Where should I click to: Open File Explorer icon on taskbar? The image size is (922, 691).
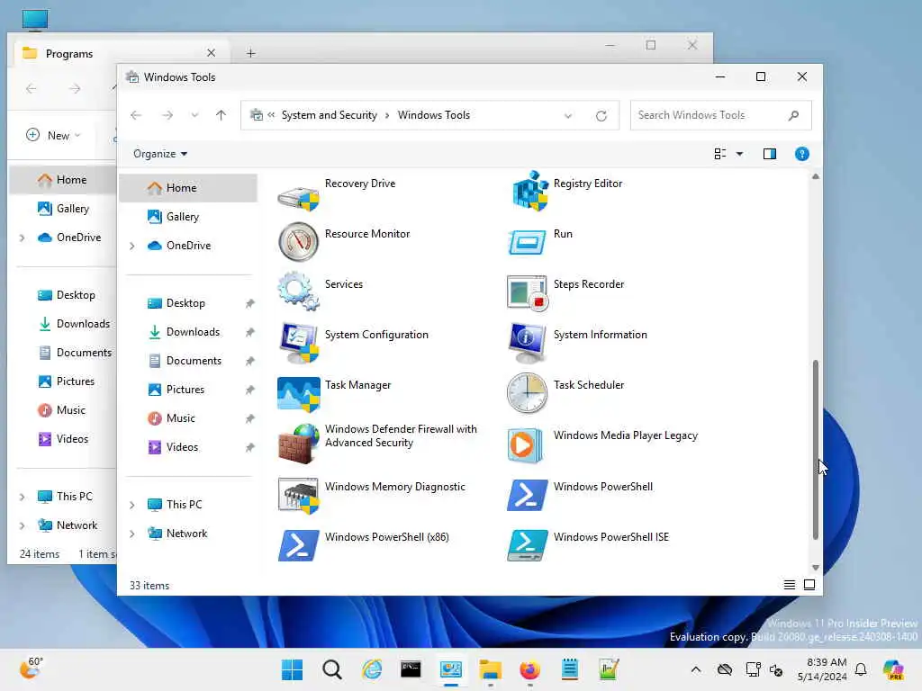(x=490, y=669)
